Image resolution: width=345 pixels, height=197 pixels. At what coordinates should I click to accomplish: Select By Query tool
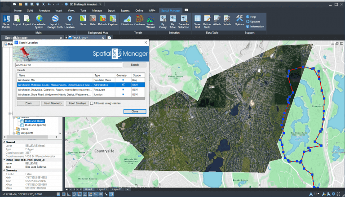(163, 22)
